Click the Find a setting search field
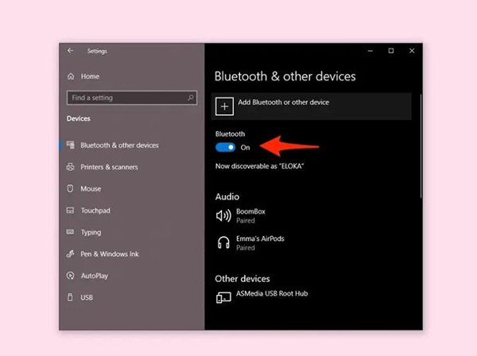 [x=132, y=98]
